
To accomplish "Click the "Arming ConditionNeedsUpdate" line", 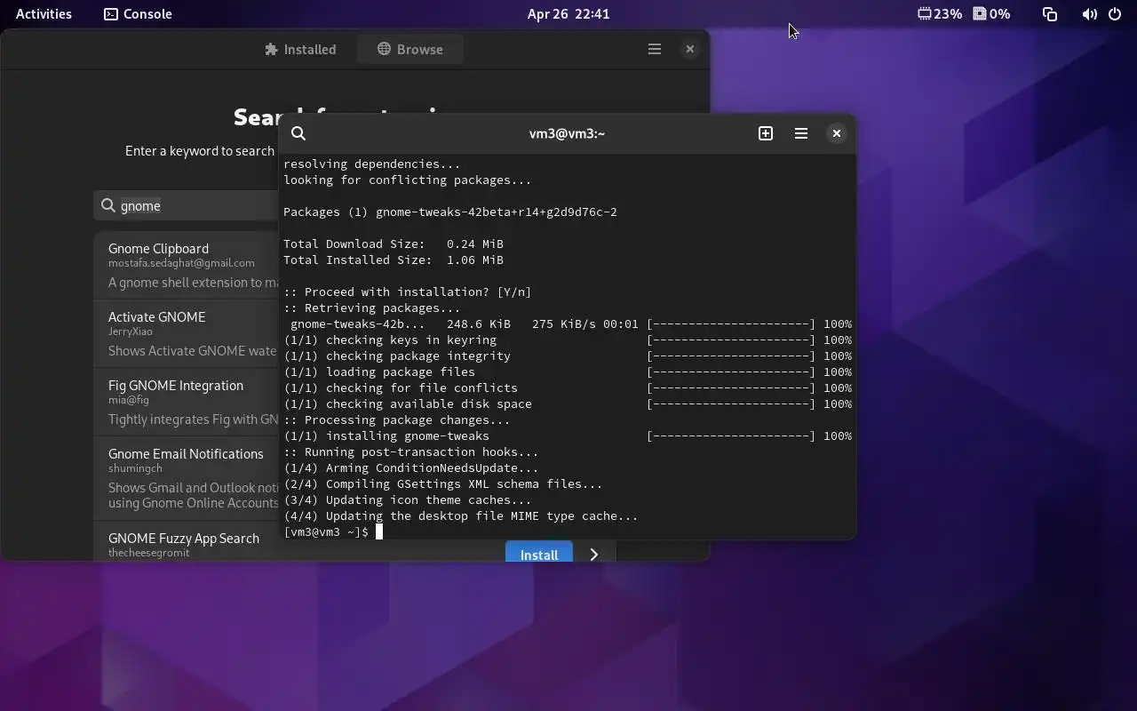I will (411, 467).
